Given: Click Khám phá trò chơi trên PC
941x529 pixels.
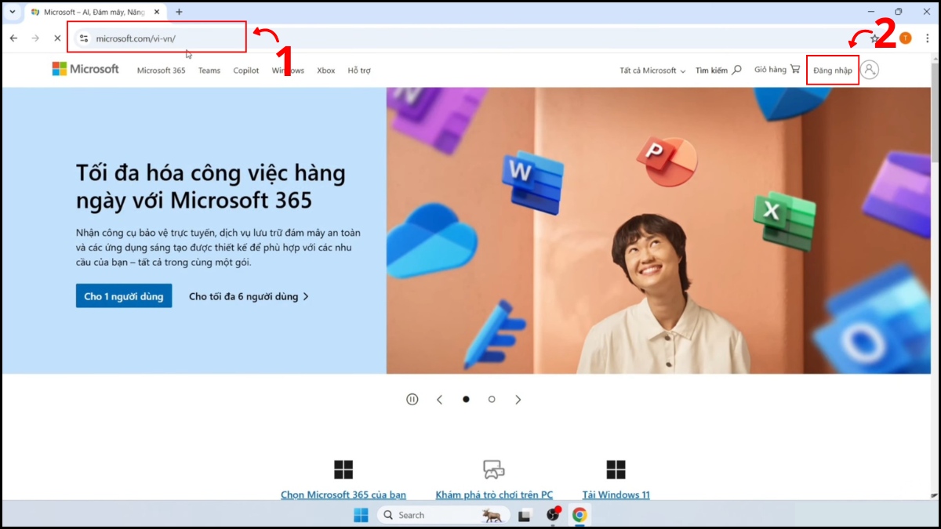Looking at the screenshot, I should point(494,495).
